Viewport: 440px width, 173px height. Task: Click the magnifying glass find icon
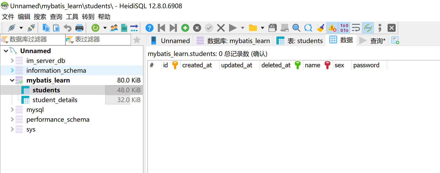[x=296, y=28]
